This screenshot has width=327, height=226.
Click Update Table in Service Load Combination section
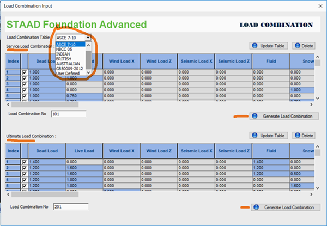tap(268, 46)
